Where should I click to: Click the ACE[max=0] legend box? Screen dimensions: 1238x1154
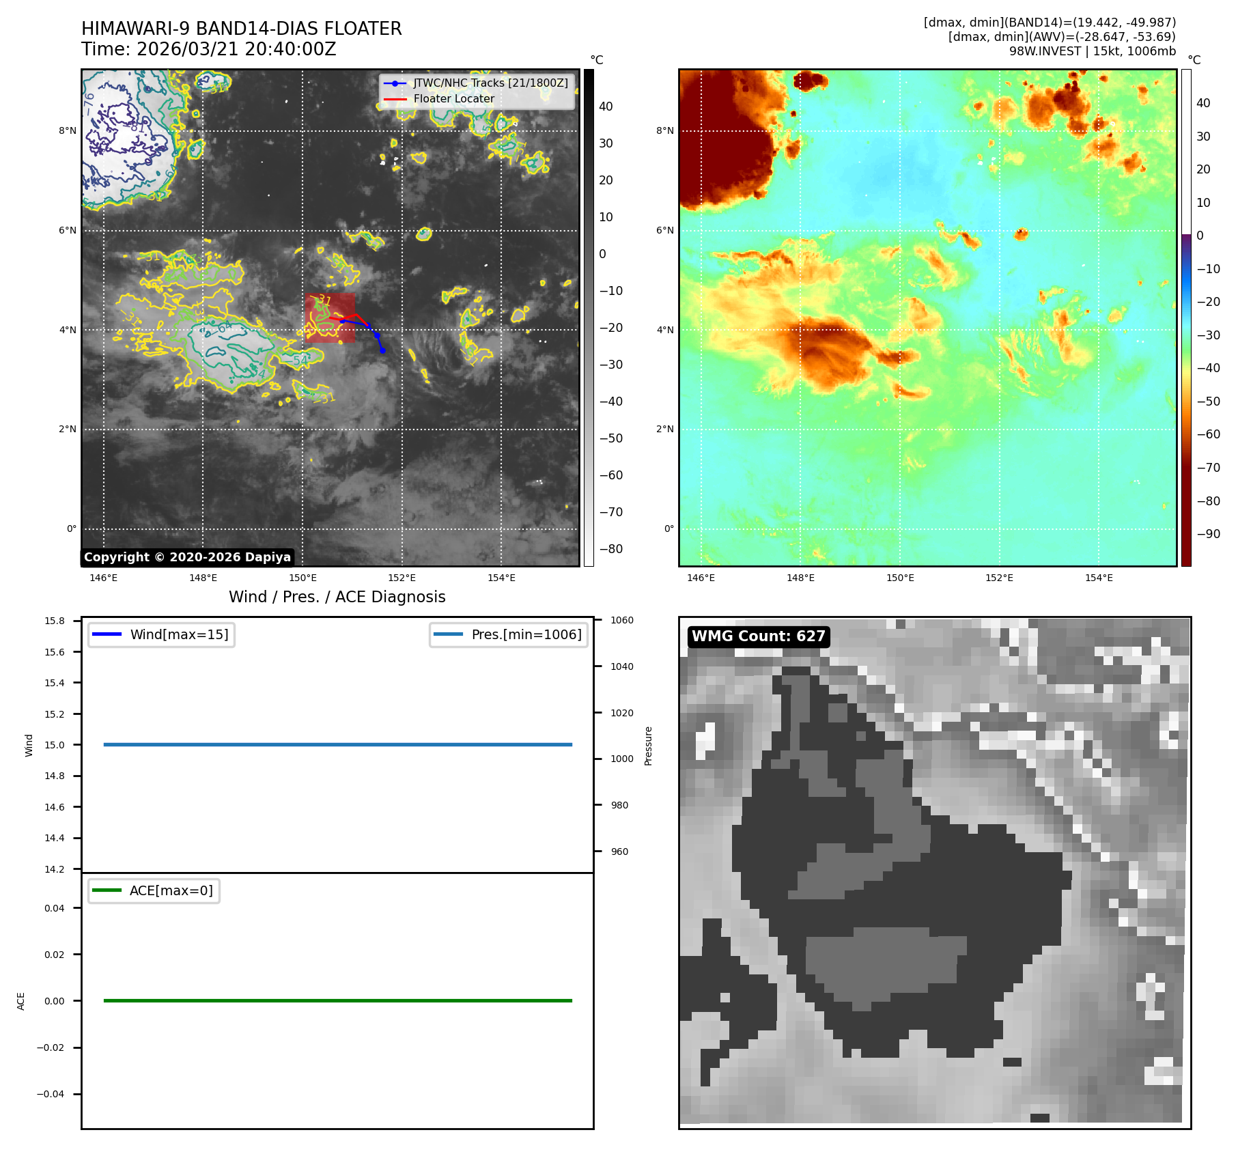click(154, 890)
